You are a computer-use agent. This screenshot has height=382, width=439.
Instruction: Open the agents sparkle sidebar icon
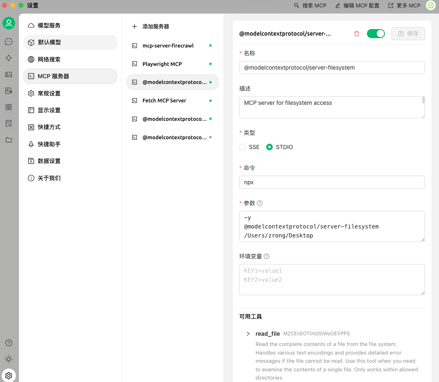9,58
